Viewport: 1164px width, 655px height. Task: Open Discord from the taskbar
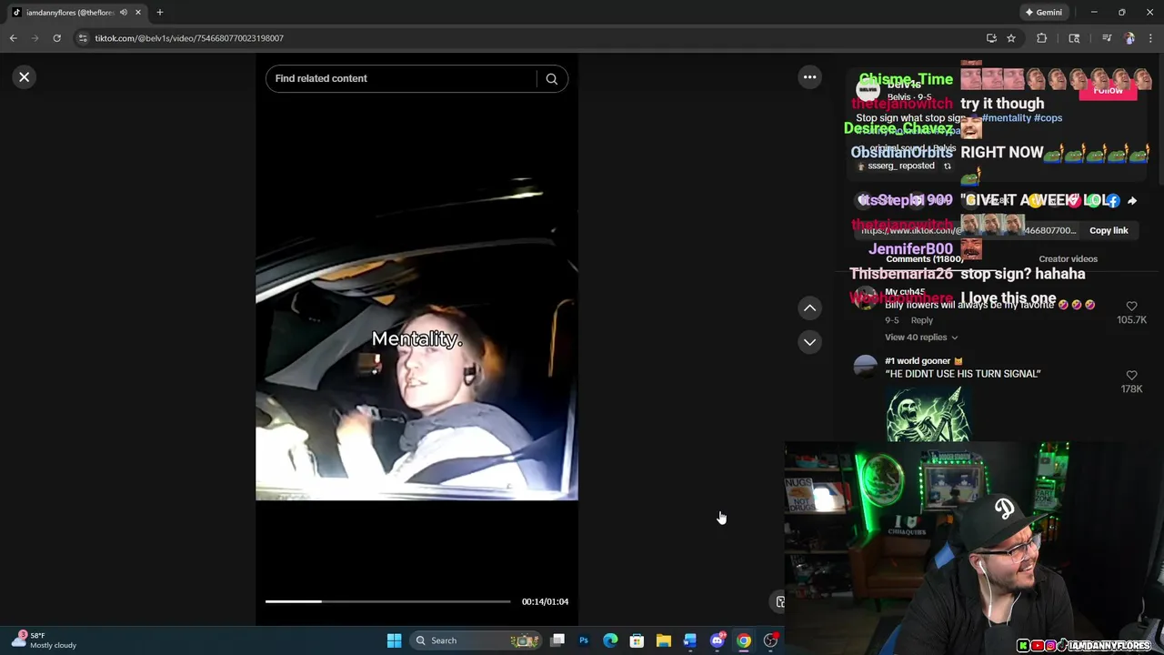click(717, 640)
